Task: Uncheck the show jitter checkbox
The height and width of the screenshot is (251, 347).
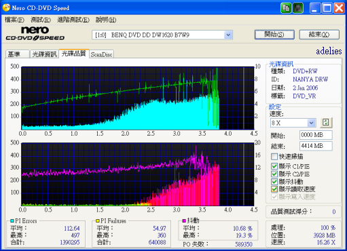Action: point(274,182)
